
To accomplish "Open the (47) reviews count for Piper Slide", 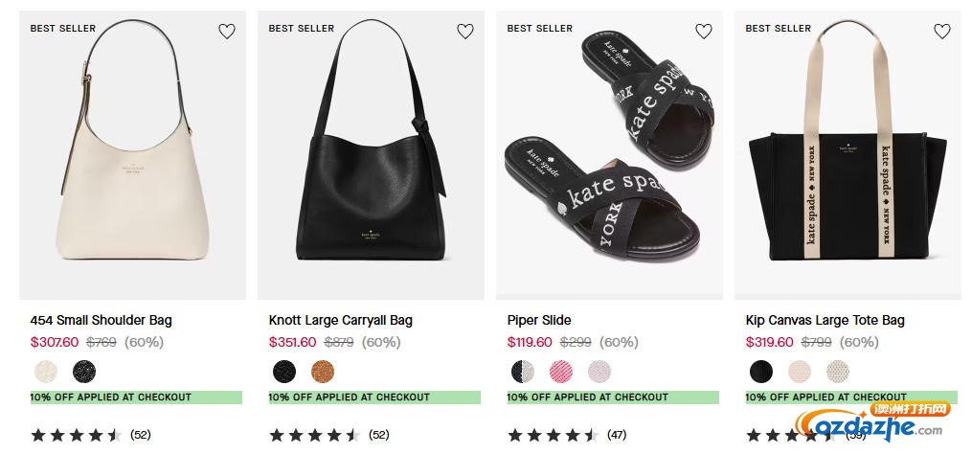I will tap(617, 435).
